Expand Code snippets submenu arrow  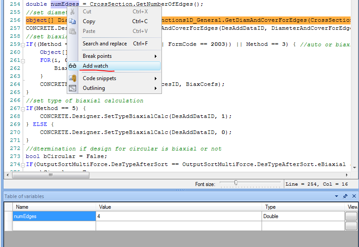pos(155,79)
